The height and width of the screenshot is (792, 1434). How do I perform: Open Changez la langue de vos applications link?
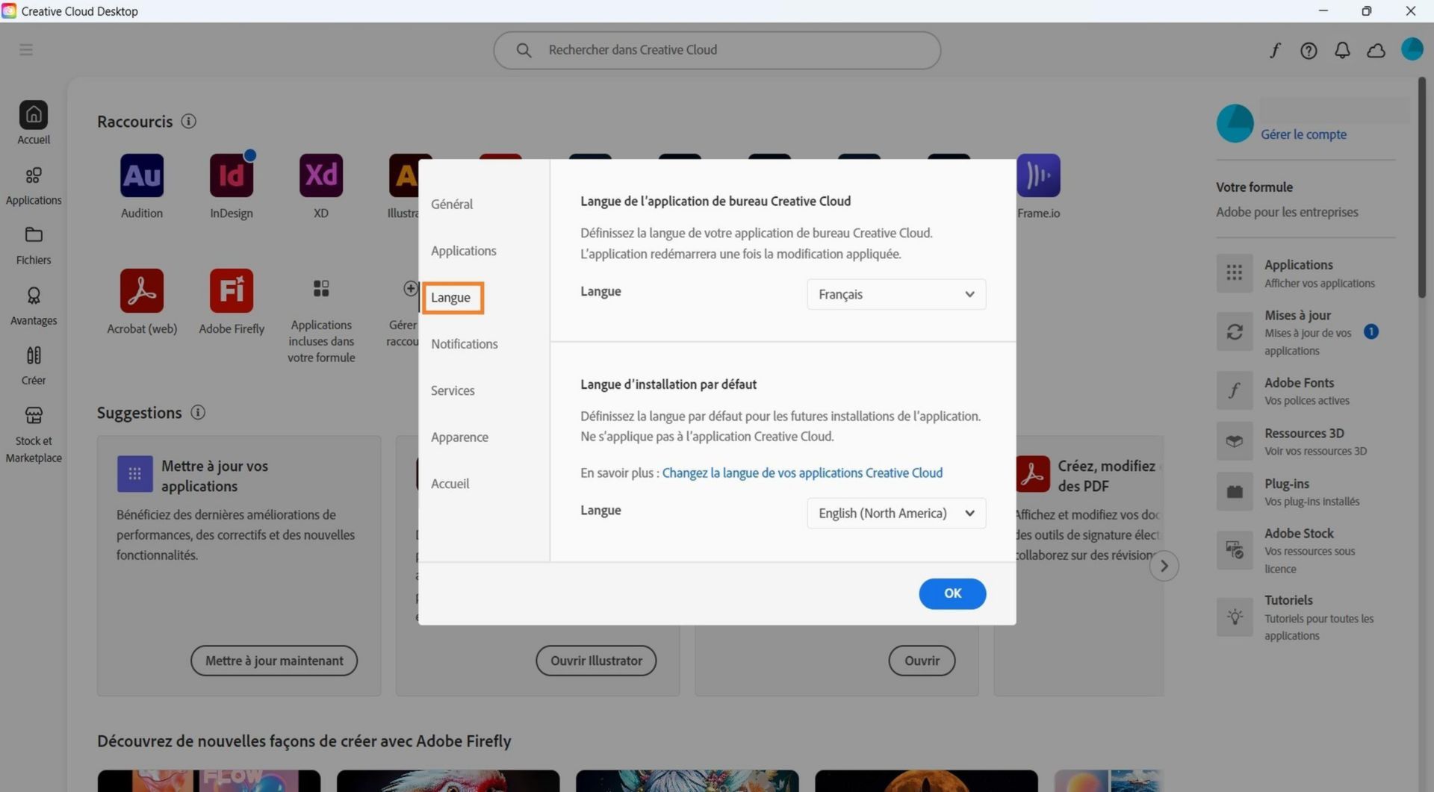tap(802, 473)
